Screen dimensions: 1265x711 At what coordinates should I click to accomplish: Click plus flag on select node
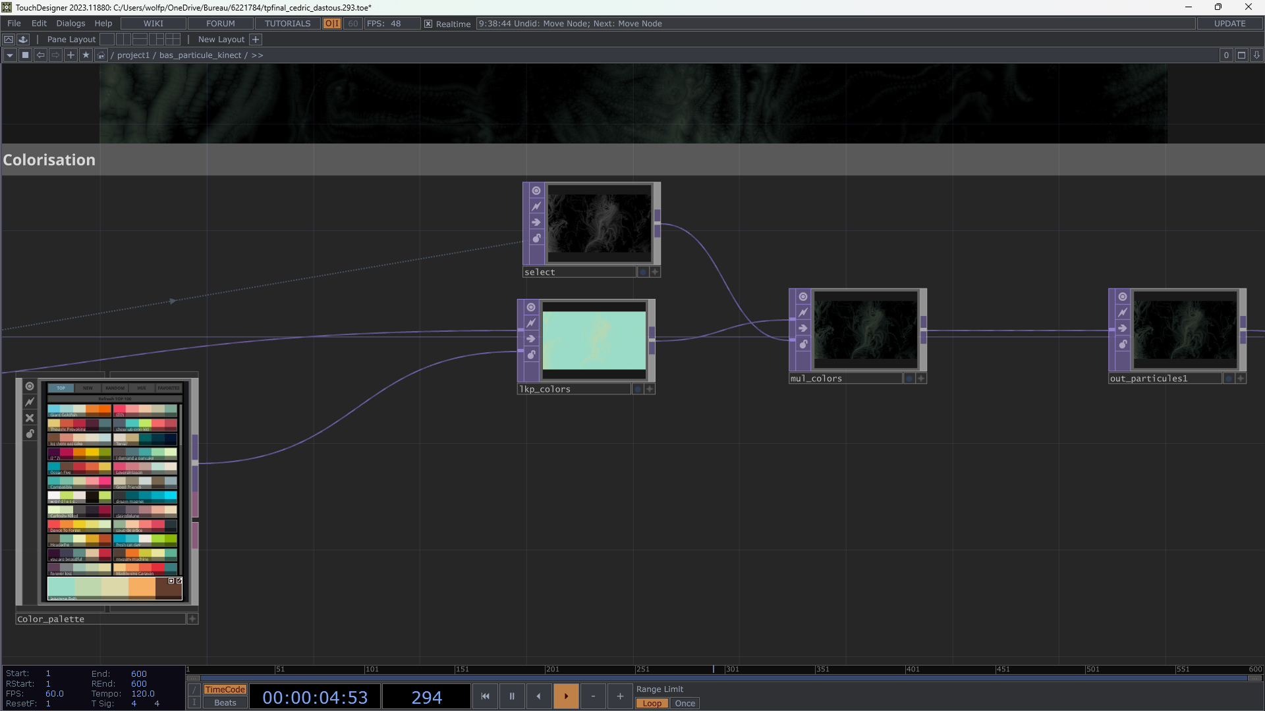pyautogui.click(x=655, y=272)
